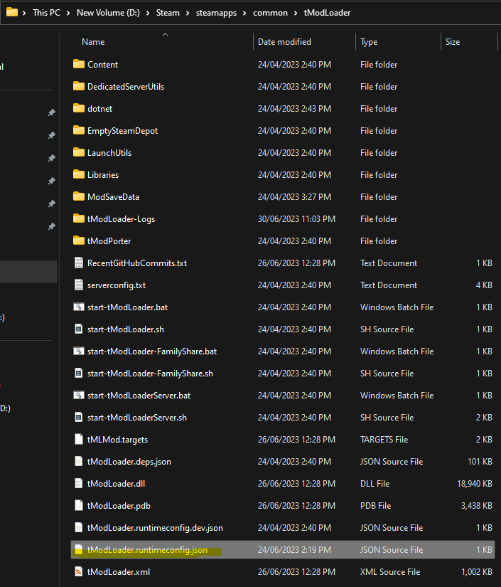Viewport: 501px width, 587px height.
Task: Expand the chevron after common breadcrumb
Action: pos(296,13)
